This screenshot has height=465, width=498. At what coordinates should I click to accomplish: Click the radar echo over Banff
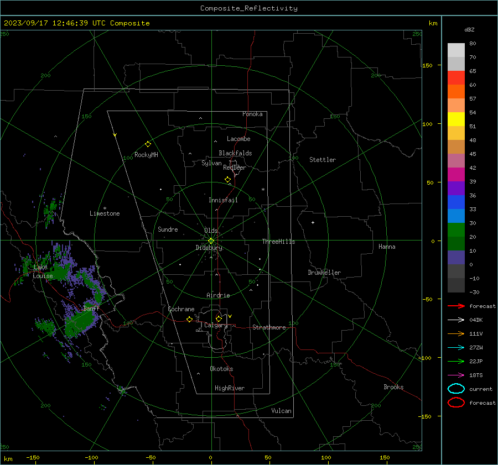tap(81, 322)
